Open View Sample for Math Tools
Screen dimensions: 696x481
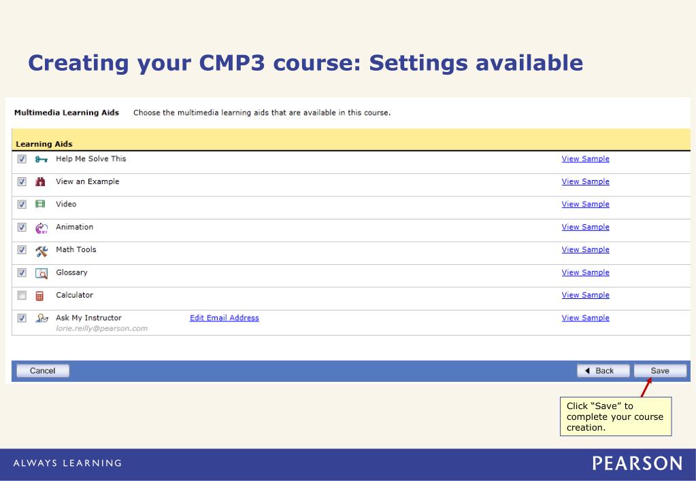click(x=586, y=249)
